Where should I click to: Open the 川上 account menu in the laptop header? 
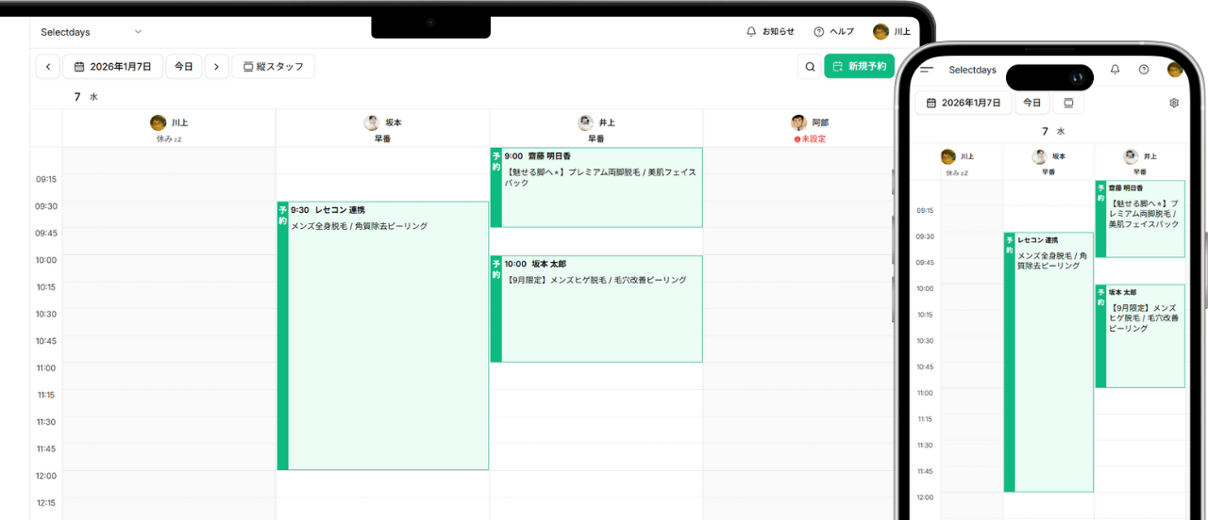[x=892, y=32]
